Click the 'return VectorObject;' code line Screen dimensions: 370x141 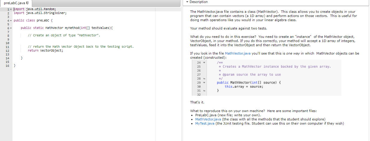tap(45, 51)
